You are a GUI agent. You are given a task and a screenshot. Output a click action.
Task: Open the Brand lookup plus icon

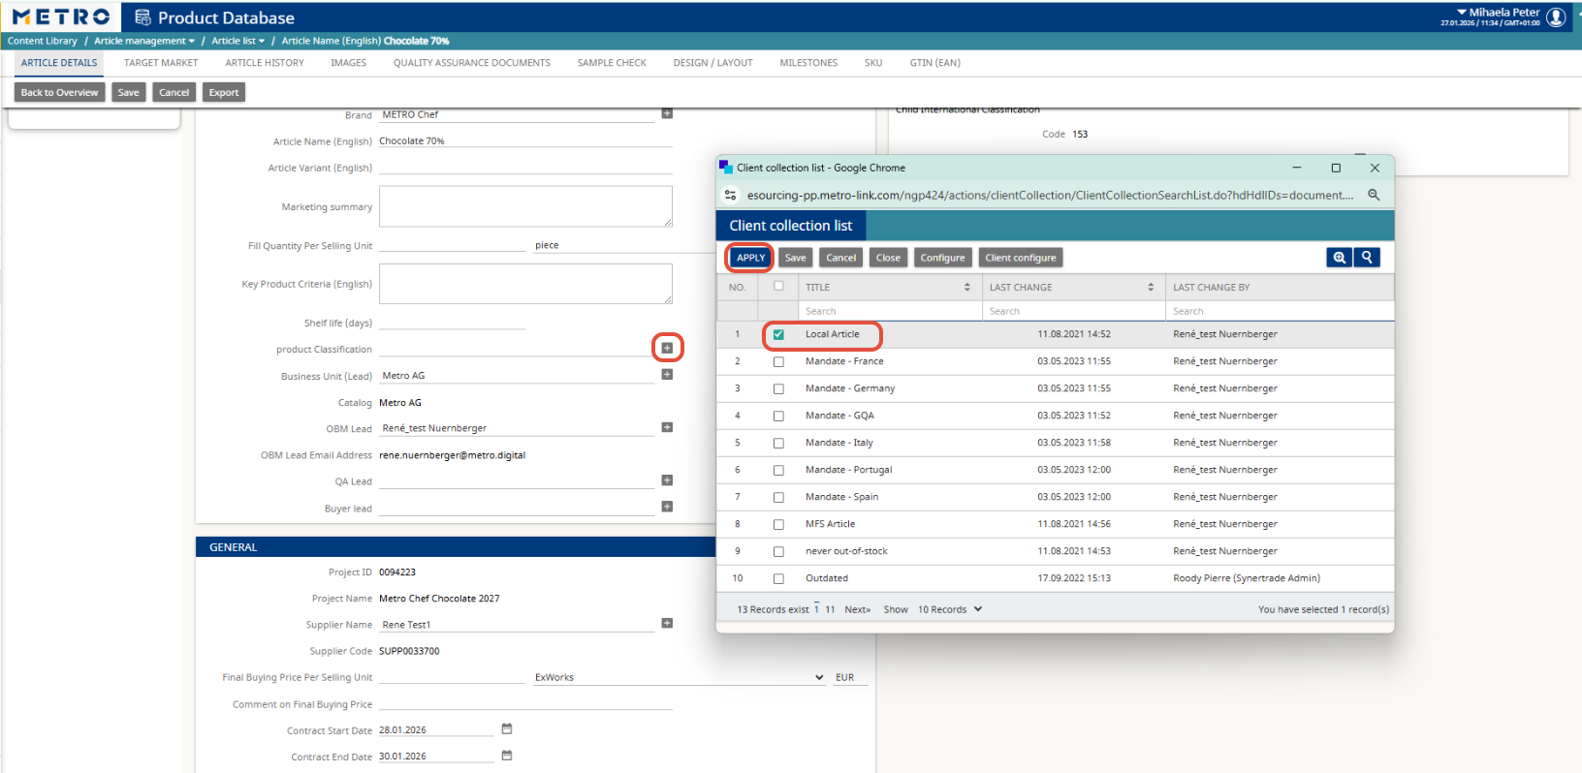667,113
